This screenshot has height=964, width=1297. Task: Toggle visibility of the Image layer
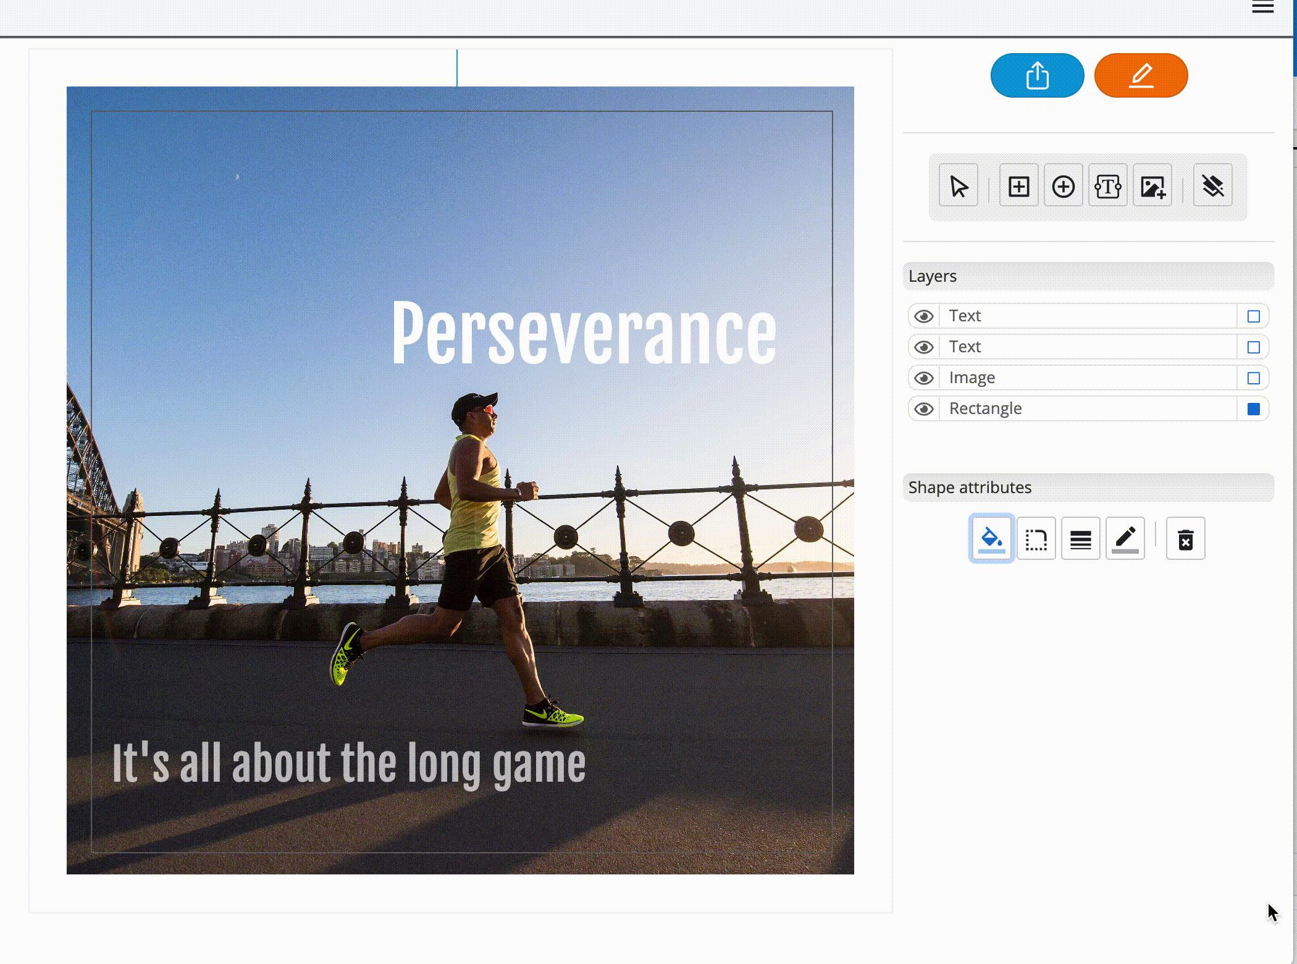pos(924,378)
